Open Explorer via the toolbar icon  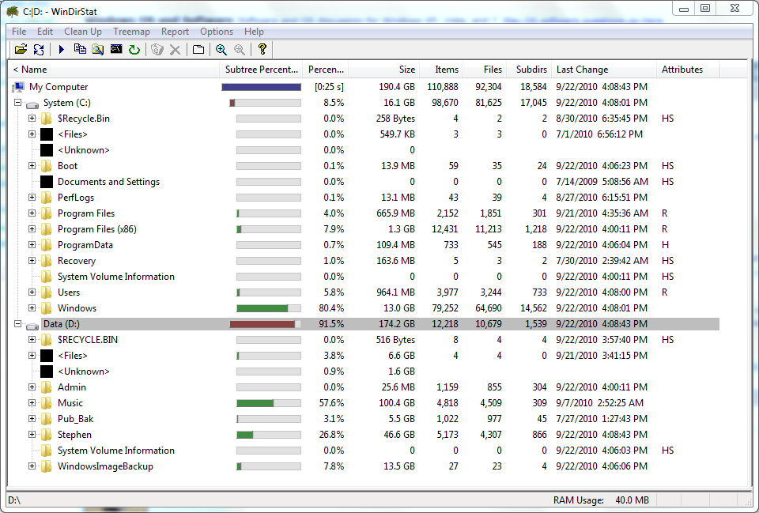(97, 50)
